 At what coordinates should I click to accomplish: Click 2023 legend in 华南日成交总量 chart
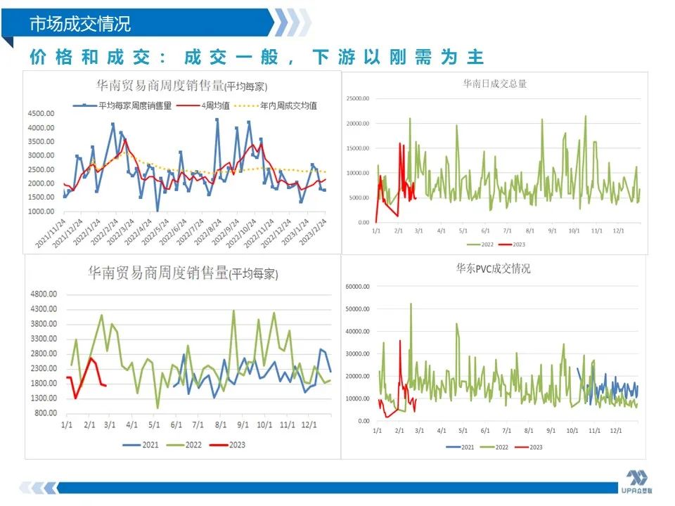tap(513, 245)
